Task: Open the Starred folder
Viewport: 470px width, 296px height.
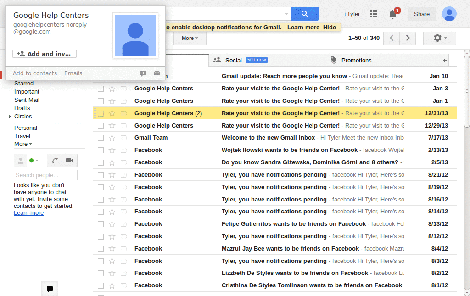Action: tap(24, 84)
